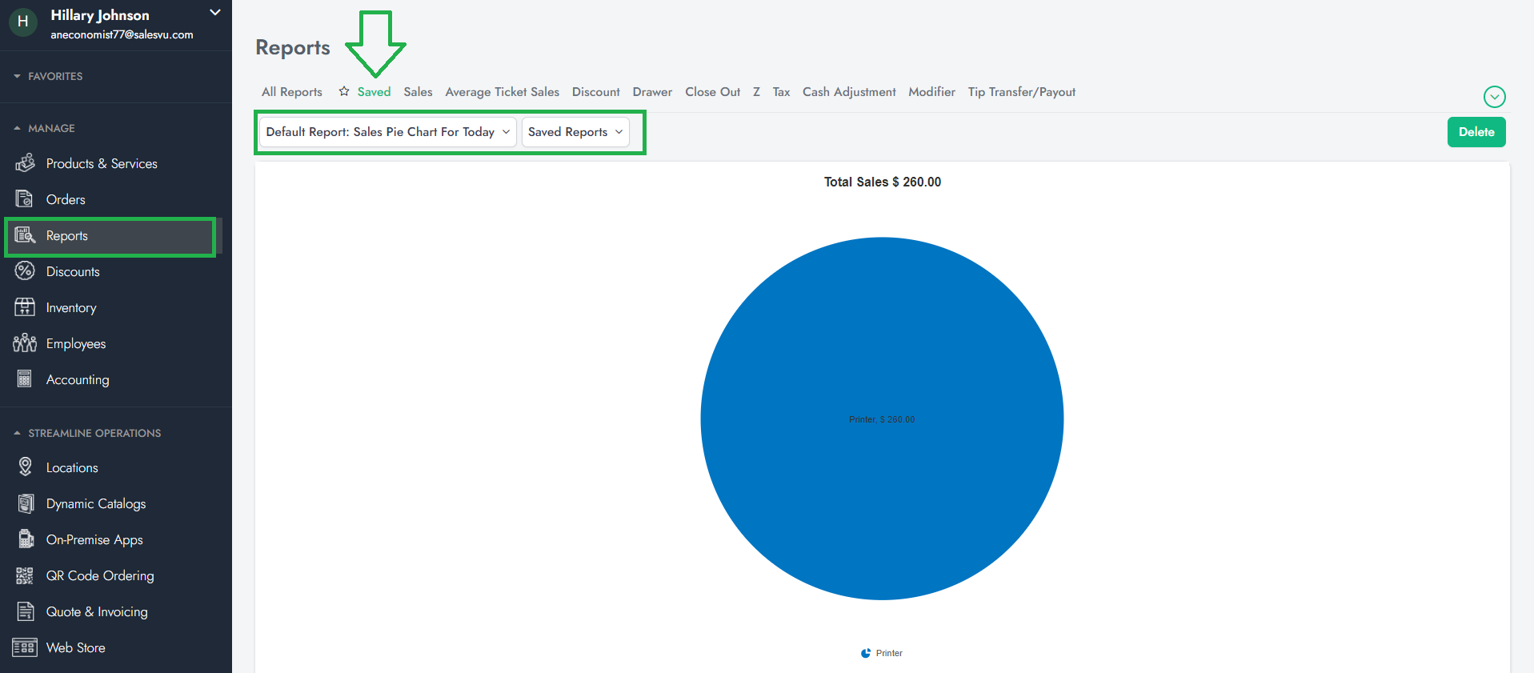Click the Locations pin icon

coord(25,467)
